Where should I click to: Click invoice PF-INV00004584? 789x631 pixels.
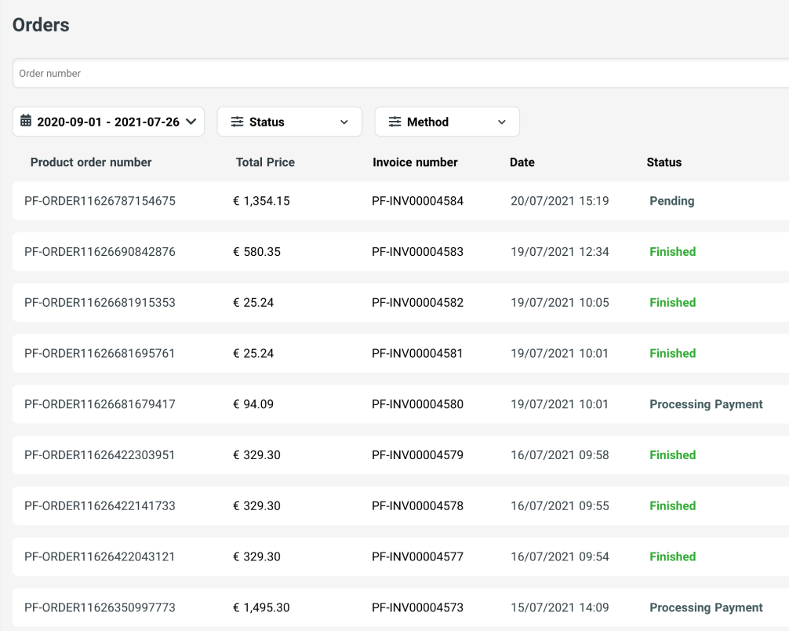[418, 201]
